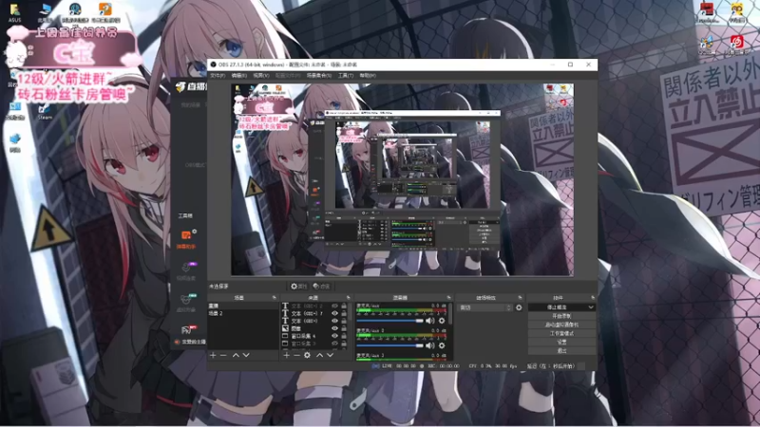Open the 工具(T) menu in OBS
Viewport: 760px width, 427px height.
tap(346, 76)
